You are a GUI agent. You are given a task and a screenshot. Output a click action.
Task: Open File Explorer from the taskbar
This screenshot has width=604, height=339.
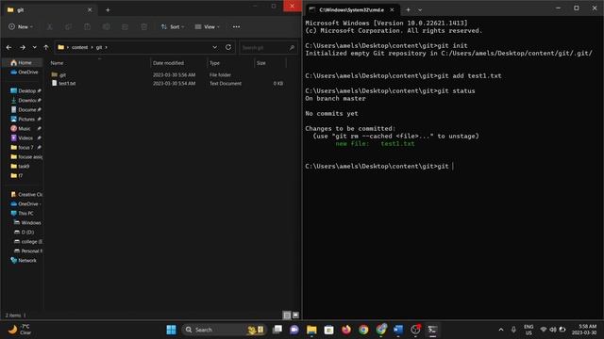tap(311, 330)
